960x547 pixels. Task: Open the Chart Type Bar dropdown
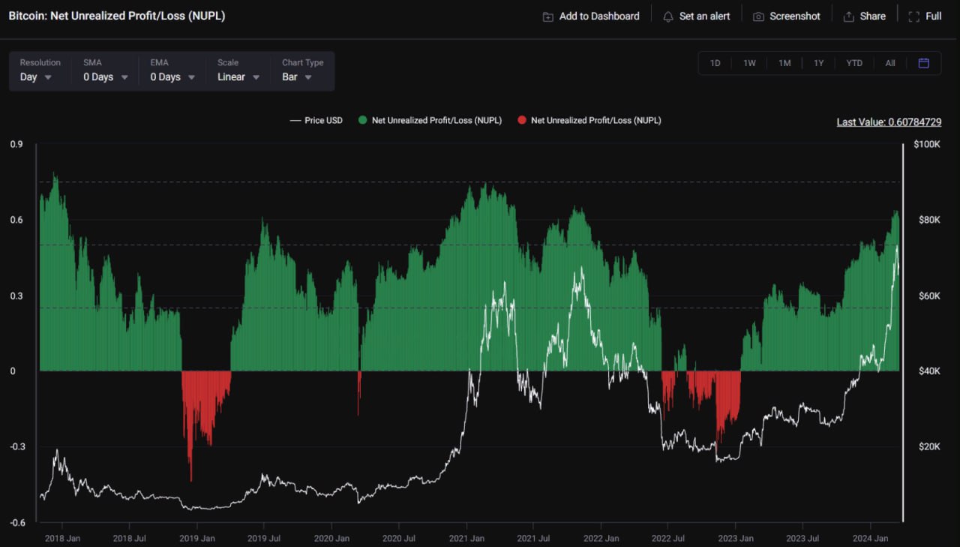[303, 71]
